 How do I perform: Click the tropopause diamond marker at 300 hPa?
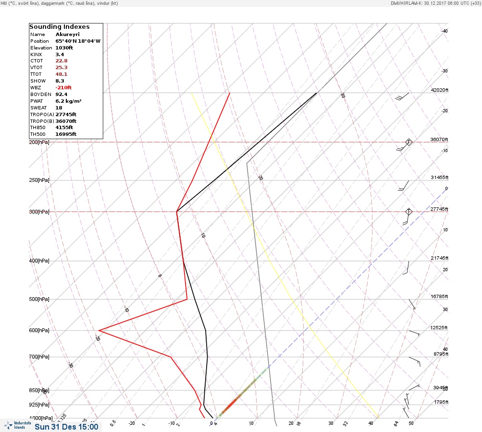408,212
